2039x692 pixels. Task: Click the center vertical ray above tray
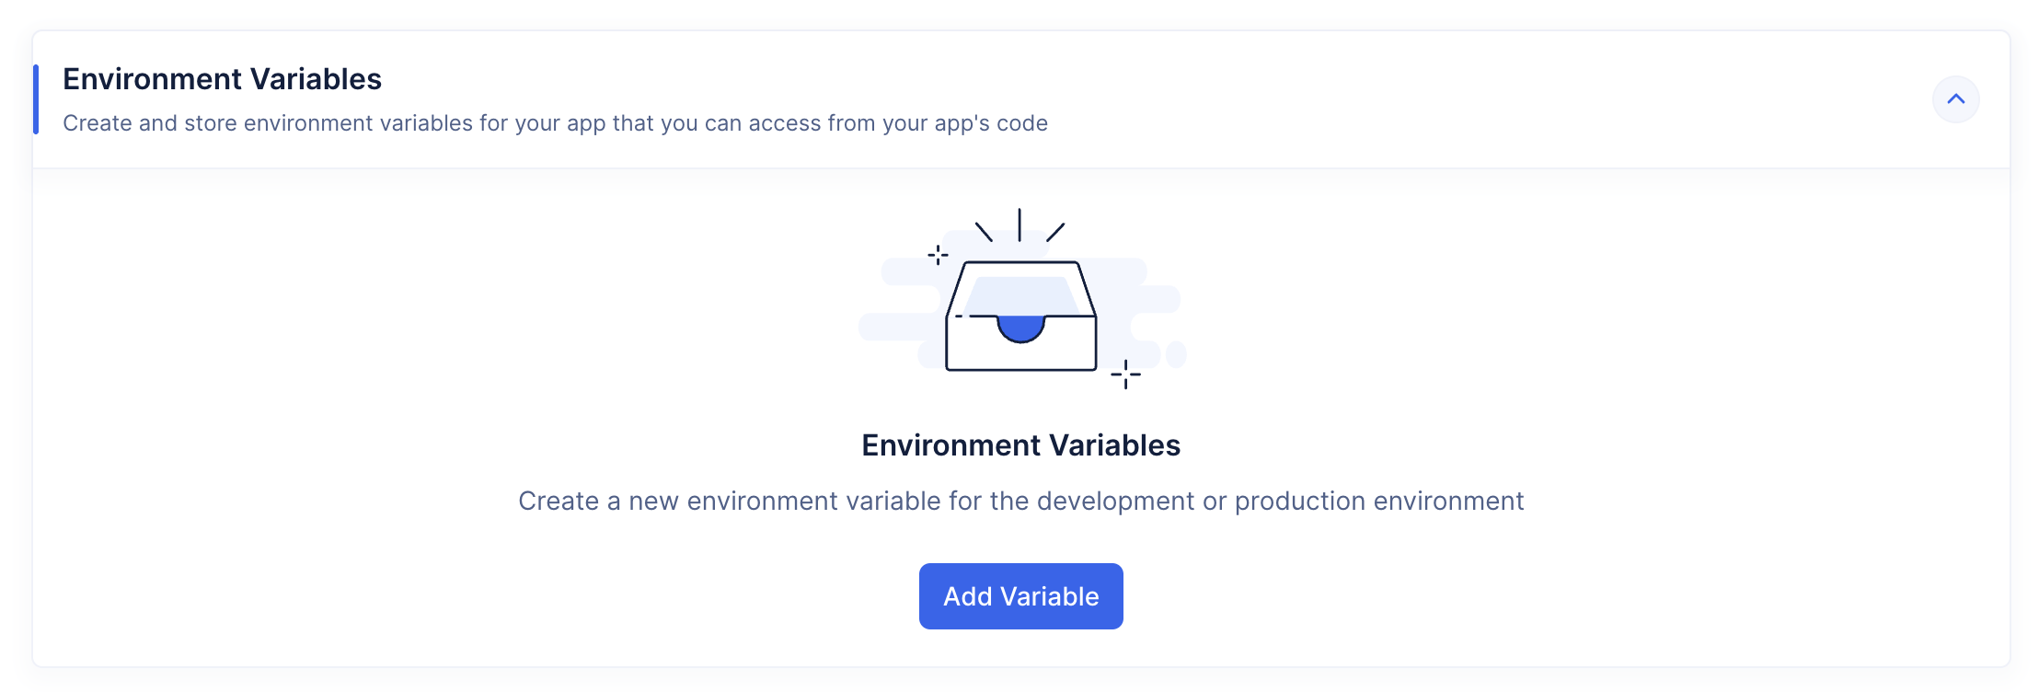(x=1019, y=225)
